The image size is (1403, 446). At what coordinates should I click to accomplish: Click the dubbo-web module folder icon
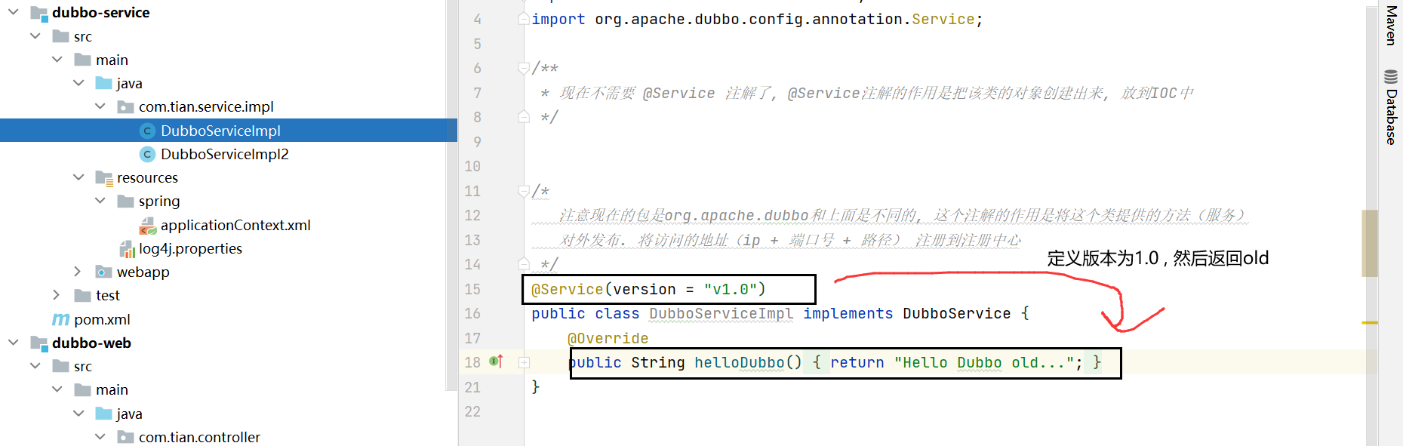point(39,343)
